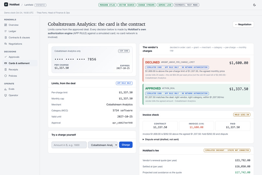The height and width of the screenshot is (175, 262).
Task: Click the Vendor's renewal quote $33,792.00
Action: click(242, 160)
